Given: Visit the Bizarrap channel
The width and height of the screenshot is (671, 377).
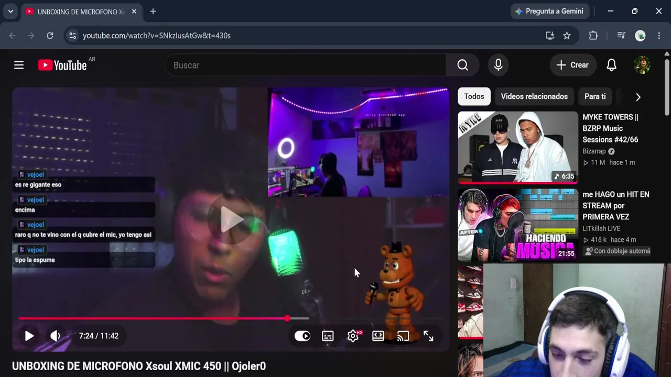Looking at the screenshot, I should click(594, 151).
